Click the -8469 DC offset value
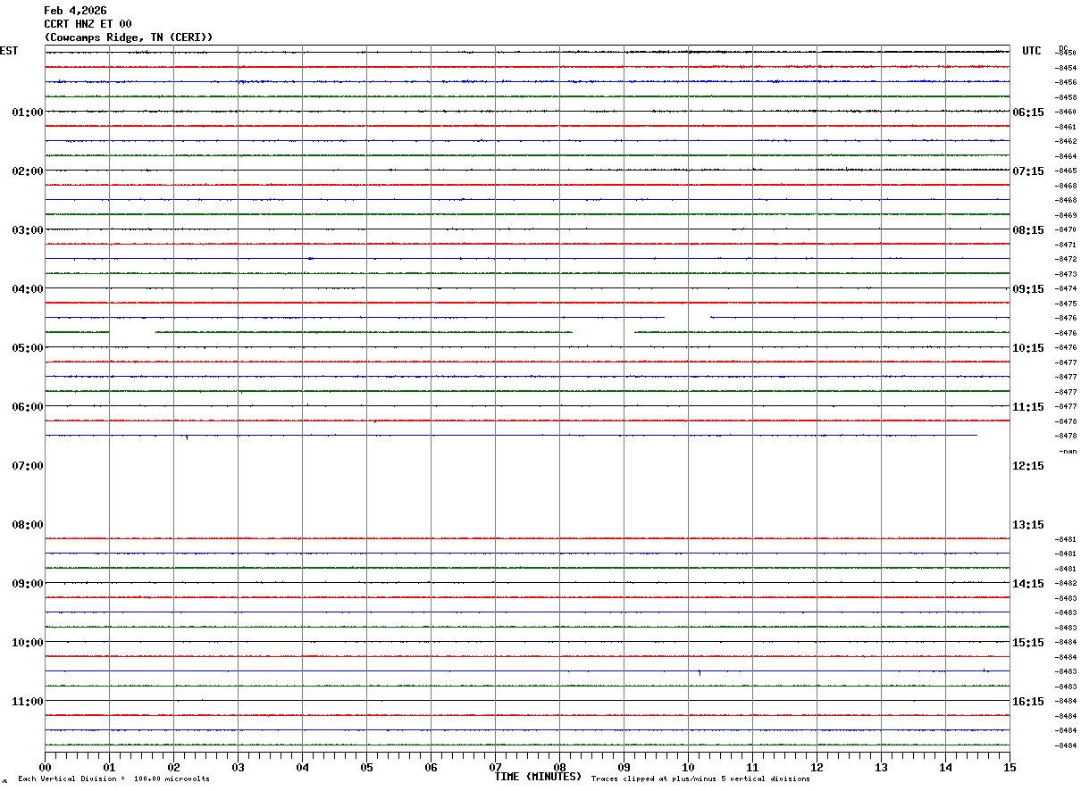1081x791 pixels. (x=1066, y=215)
